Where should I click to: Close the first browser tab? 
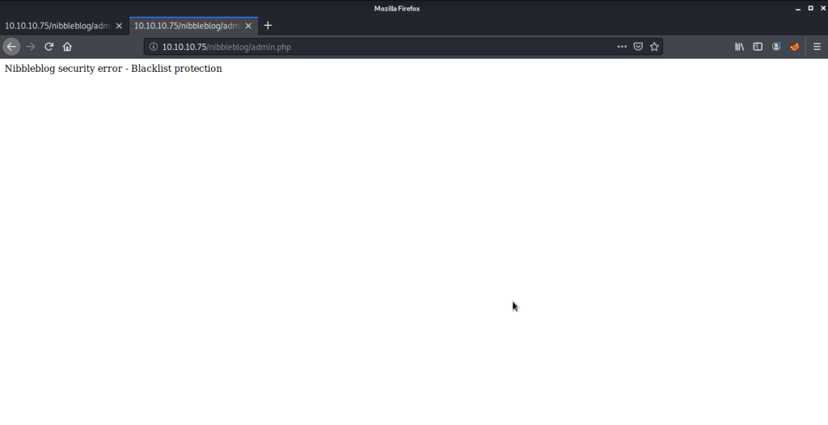119,25
